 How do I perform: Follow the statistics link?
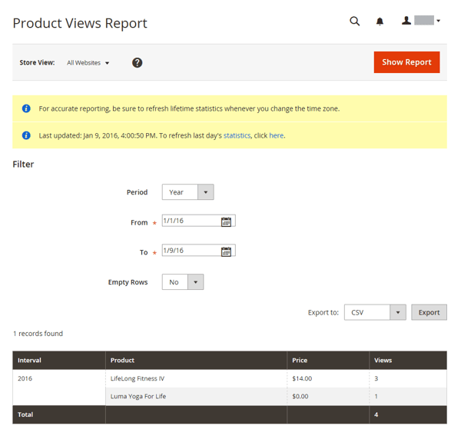237,135
